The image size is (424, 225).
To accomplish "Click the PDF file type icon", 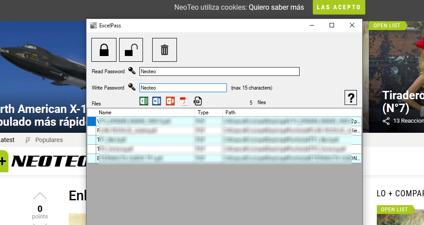I will (x=184, y=101).
